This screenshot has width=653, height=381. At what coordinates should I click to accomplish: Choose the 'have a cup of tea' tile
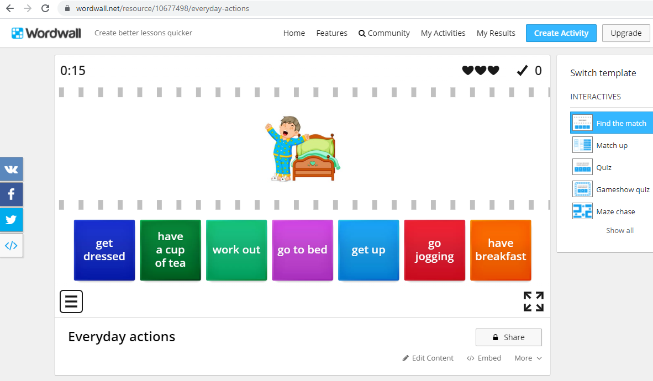170,250
